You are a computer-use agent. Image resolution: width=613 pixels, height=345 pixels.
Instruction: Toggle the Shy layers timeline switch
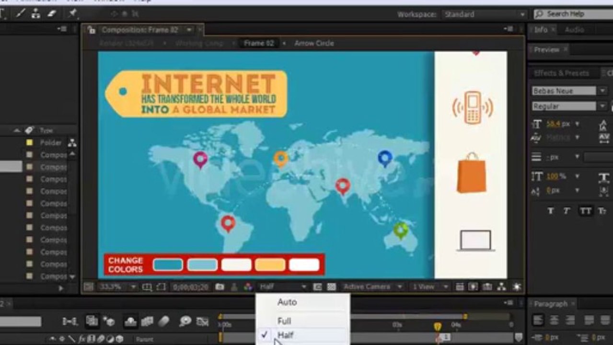click(130, 322)
